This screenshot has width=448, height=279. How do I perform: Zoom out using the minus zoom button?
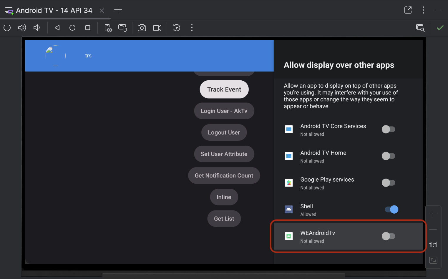[x=433, y=229]
